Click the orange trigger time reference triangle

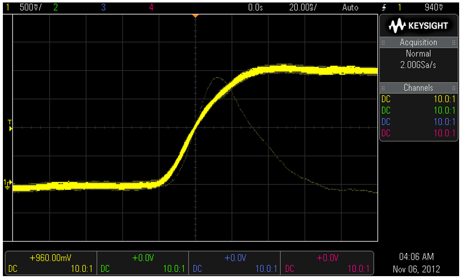click(x=195, y=16)
